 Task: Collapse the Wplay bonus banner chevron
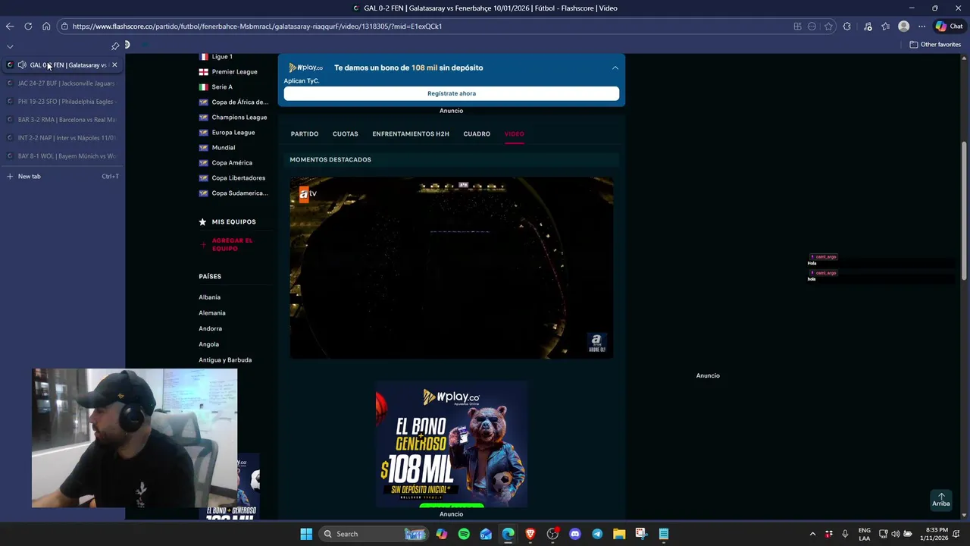tap(615, 67)
